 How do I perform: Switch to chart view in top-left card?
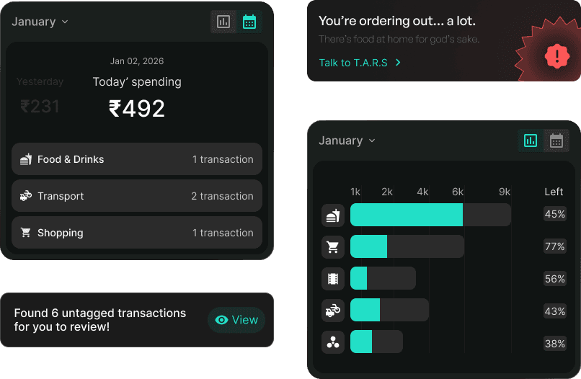(223, 22)
